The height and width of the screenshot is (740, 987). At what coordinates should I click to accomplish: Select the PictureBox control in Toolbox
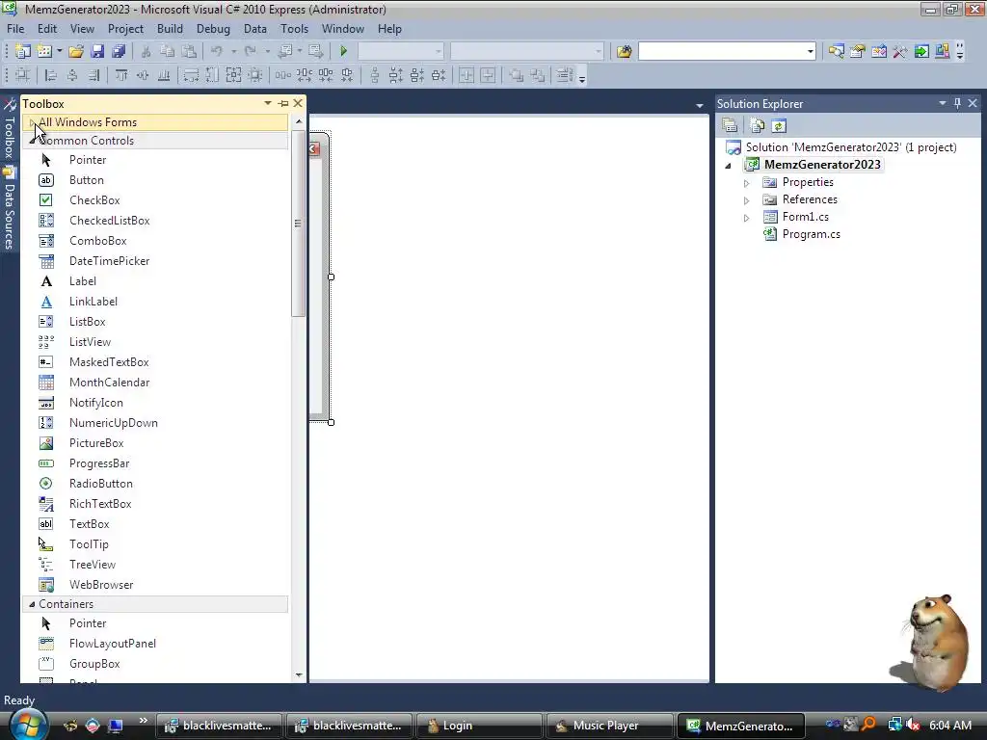pyautogui.click(x=155, y=443)
